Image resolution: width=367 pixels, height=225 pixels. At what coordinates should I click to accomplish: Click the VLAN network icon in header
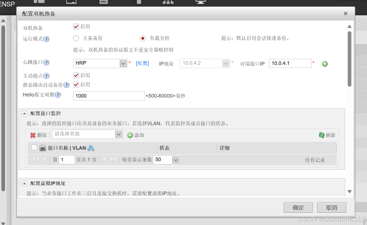tap(91, 148)
